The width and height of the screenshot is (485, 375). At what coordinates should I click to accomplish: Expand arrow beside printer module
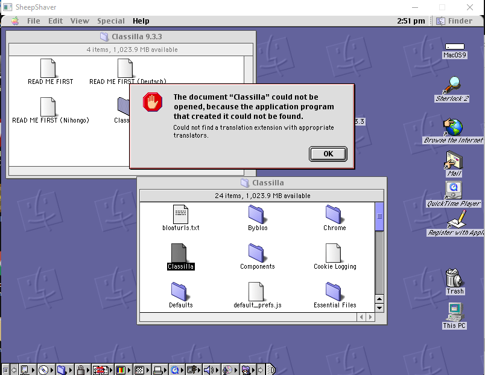click(165, 370)
